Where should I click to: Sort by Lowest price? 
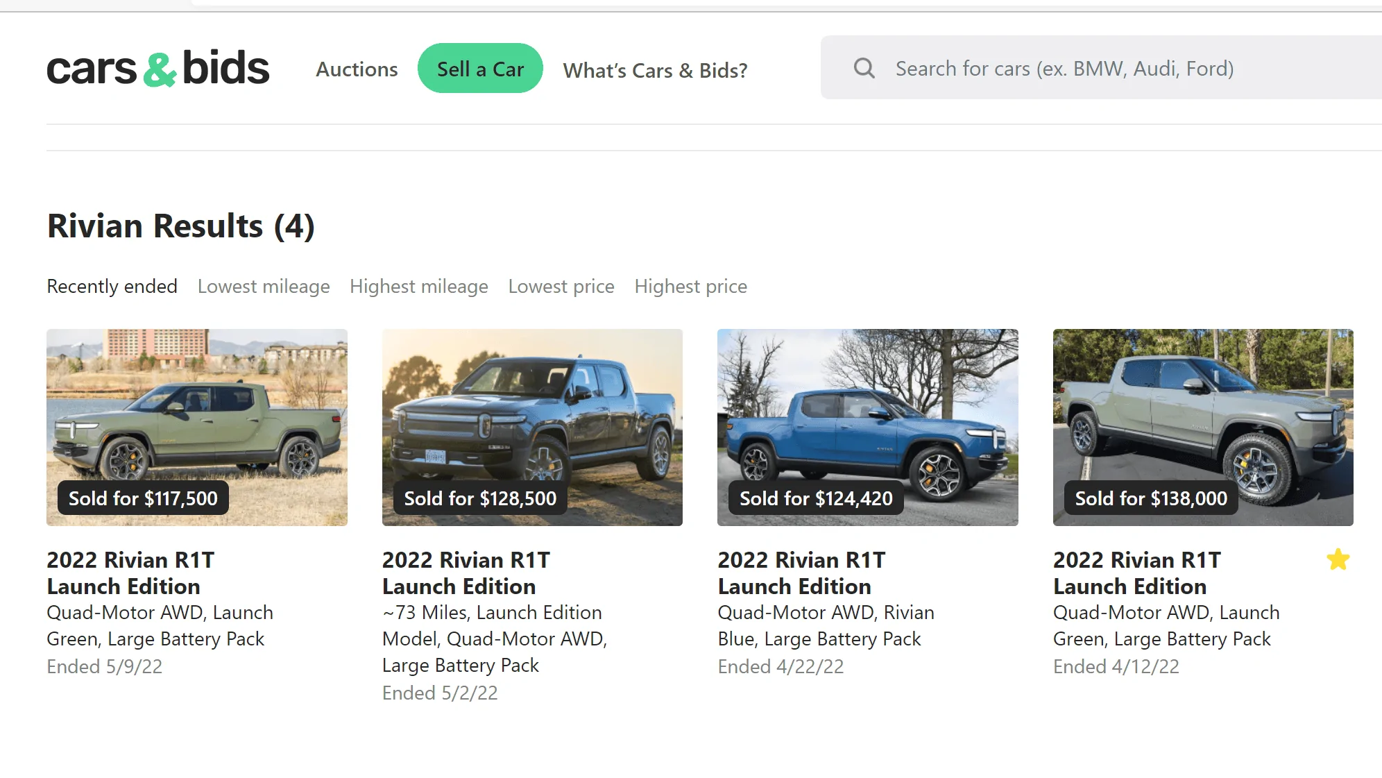pos(561,286)
